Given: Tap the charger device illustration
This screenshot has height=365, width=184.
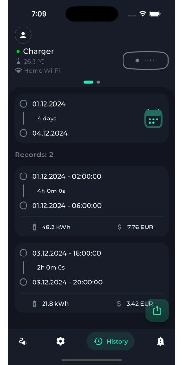Looking at the screenshot, I should [x=146, y=60].
